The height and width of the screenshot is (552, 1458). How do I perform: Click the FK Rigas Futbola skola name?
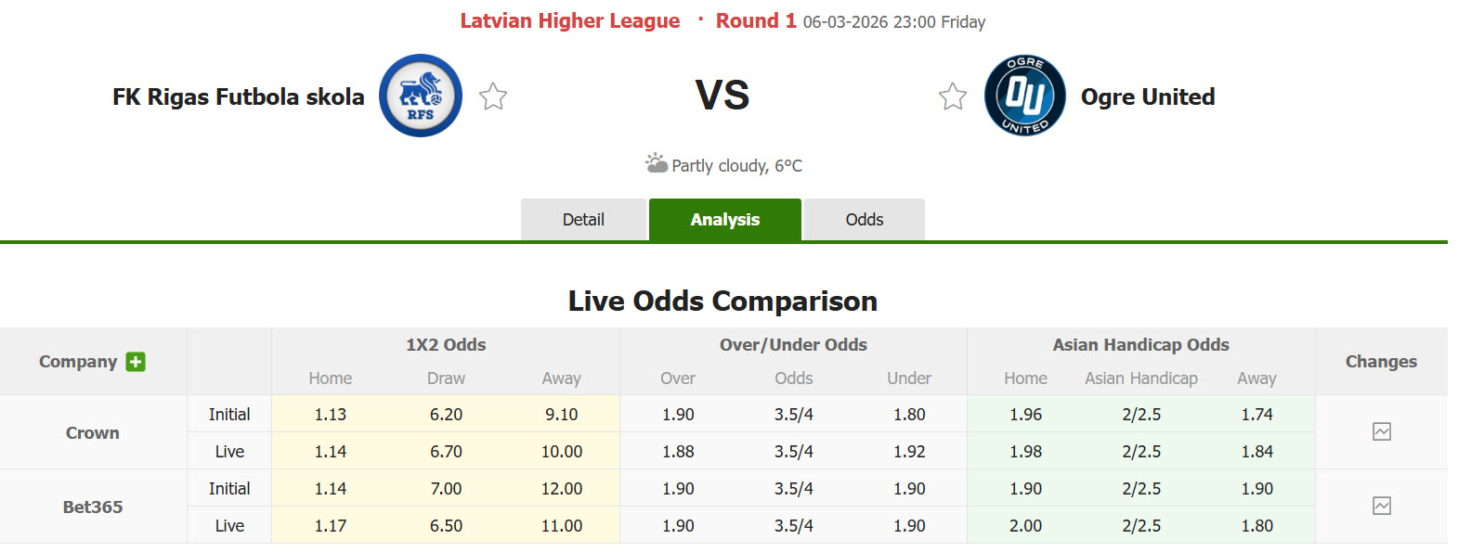[239, 96]
